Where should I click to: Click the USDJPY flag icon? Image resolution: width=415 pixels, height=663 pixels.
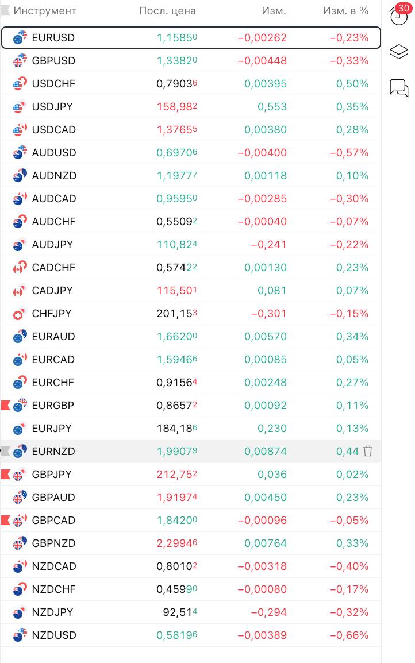20,107
